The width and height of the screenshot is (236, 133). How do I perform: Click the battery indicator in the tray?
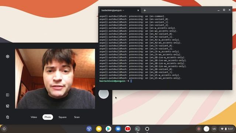coord(226,129)
